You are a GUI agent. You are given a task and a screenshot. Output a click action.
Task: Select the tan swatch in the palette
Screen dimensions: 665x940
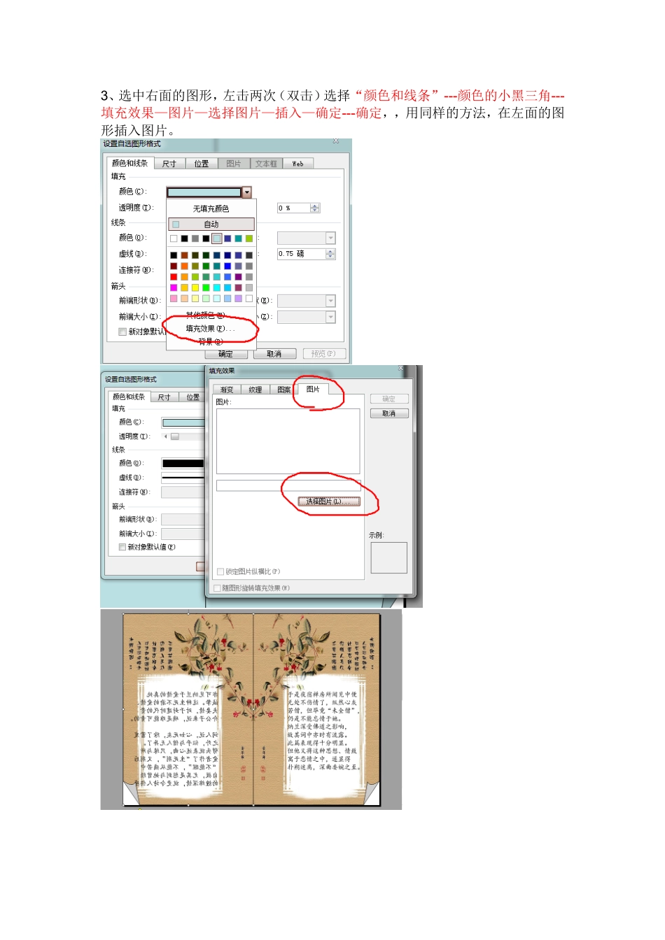click(185, 299)
